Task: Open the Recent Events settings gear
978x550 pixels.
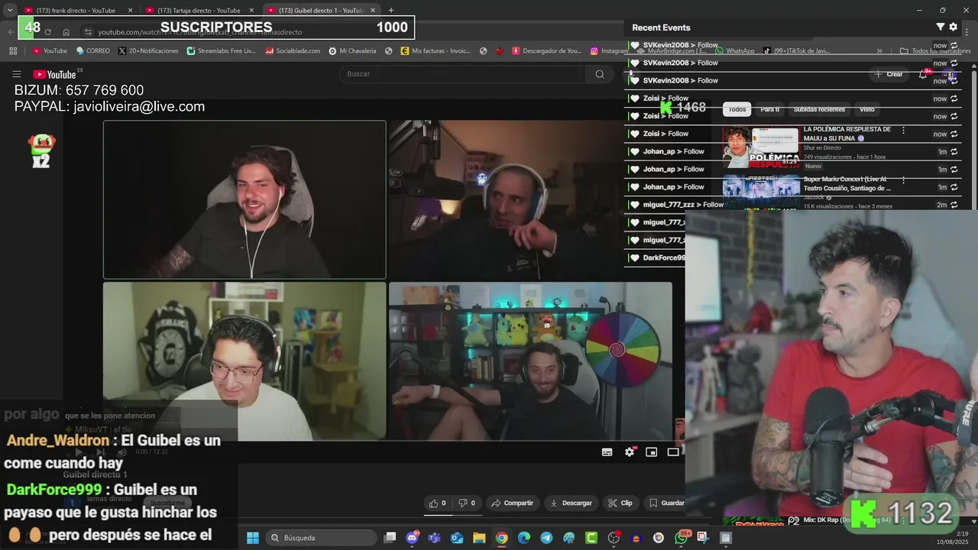Action: [x=953, y=27]
